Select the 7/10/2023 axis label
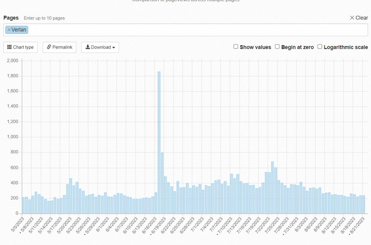This screenshot has width=371, height=245. tap(225, 225)
